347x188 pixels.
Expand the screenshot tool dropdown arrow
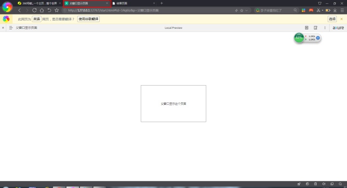point(322,11)
